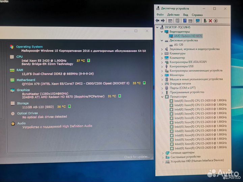Expand the Системные устройства category

[163, 157]
